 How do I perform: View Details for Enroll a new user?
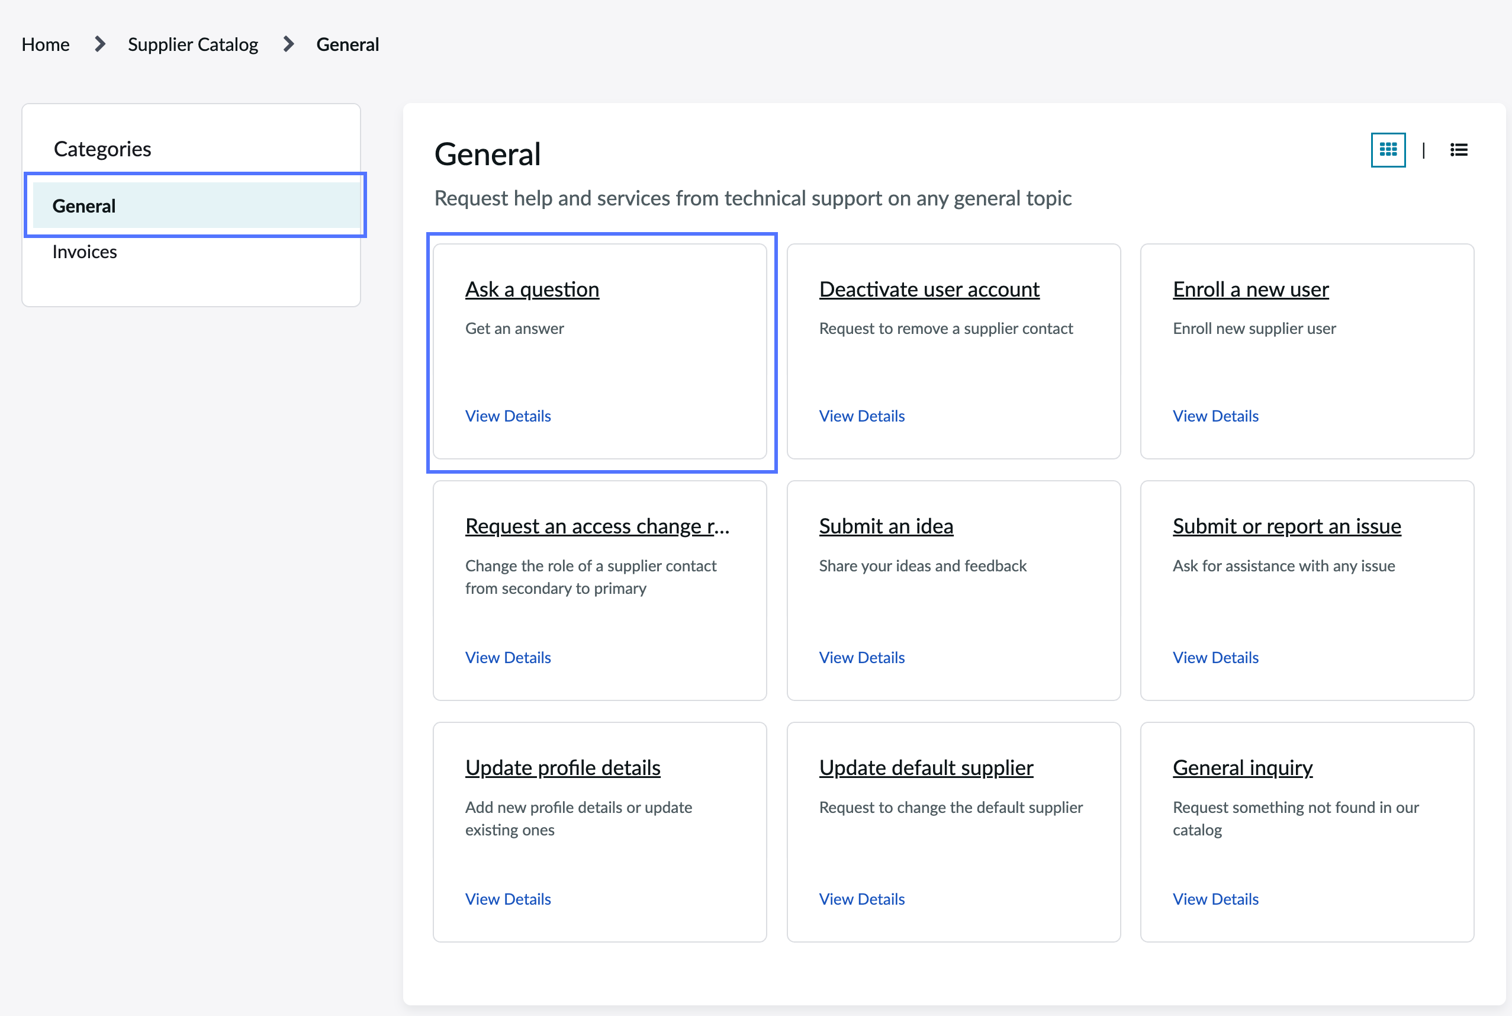pyautogui.click(x=1215, y=416)
